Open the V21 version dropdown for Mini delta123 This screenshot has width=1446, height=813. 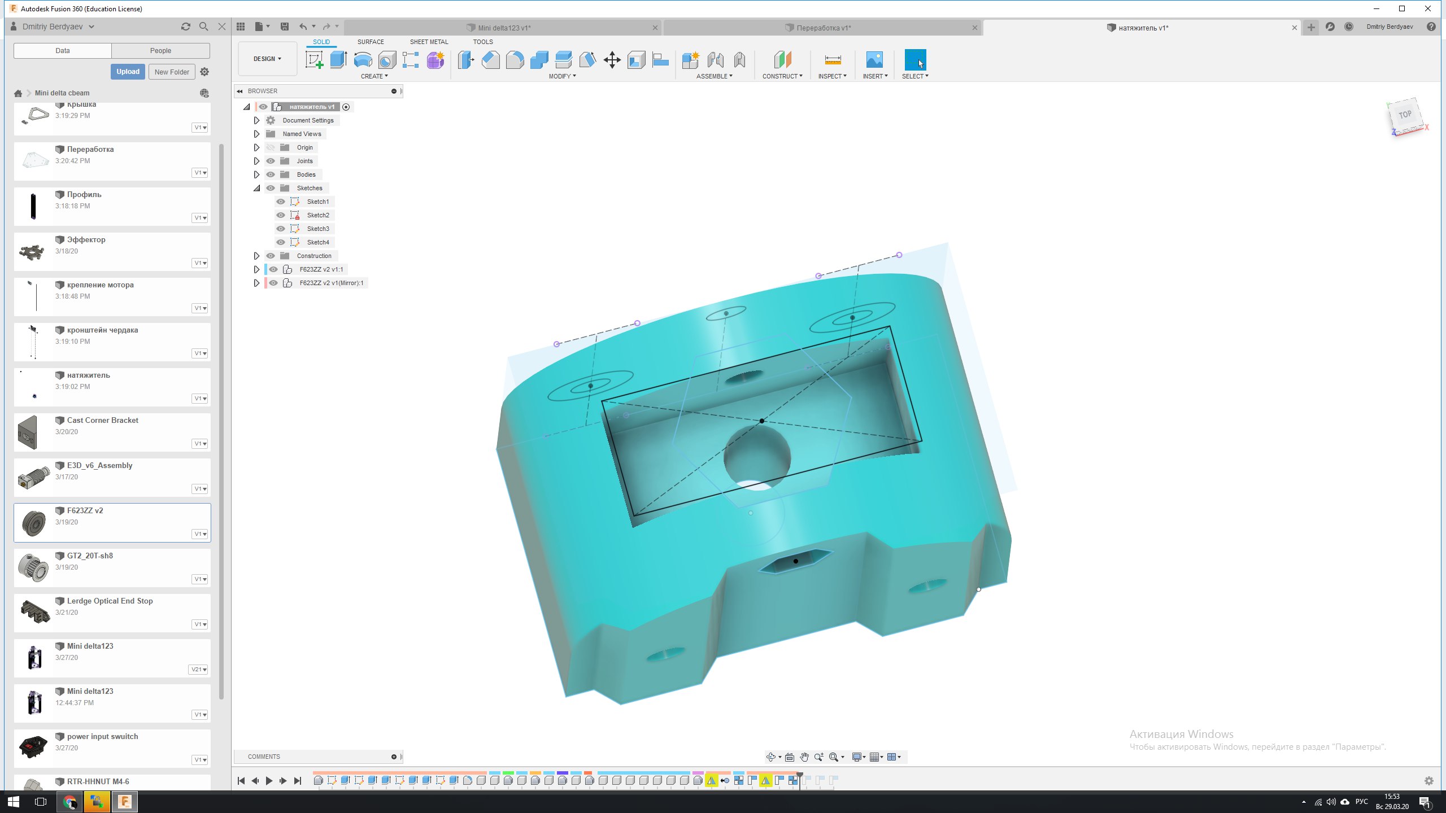(198, 670)
